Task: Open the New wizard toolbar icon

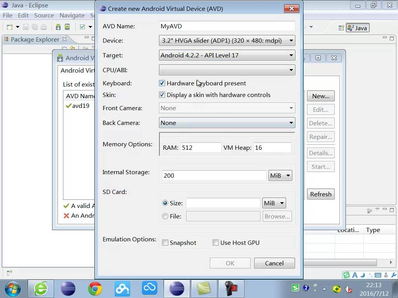Action: pyautogui.click(x=10, y=27)
